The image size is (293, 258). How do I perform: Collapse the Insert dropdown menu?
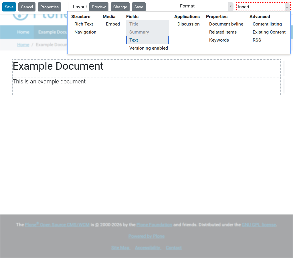(263, 7)
